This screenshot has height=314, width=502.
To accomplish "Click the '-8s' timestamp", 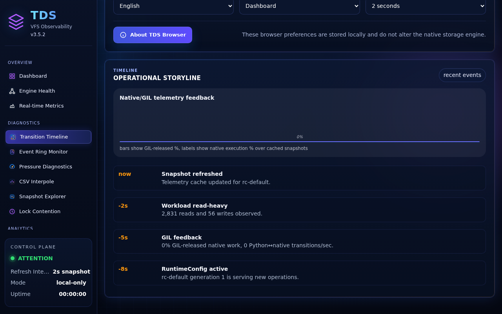I will tap(123, 269).
